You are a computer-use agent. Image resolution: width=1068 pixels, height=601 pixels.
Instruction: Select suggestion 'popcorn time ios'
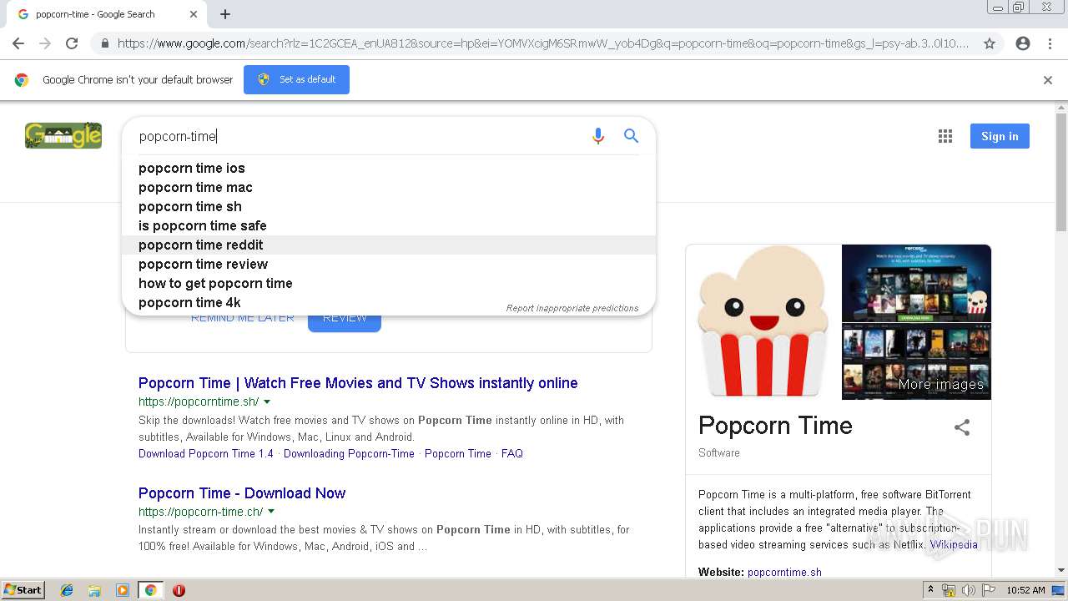[389, 168]
